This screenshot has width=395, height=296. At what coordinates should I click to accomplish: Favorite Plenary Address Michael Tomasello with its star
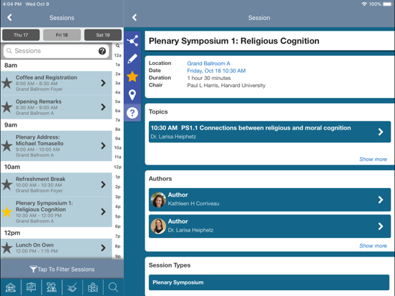coord(7,146)
